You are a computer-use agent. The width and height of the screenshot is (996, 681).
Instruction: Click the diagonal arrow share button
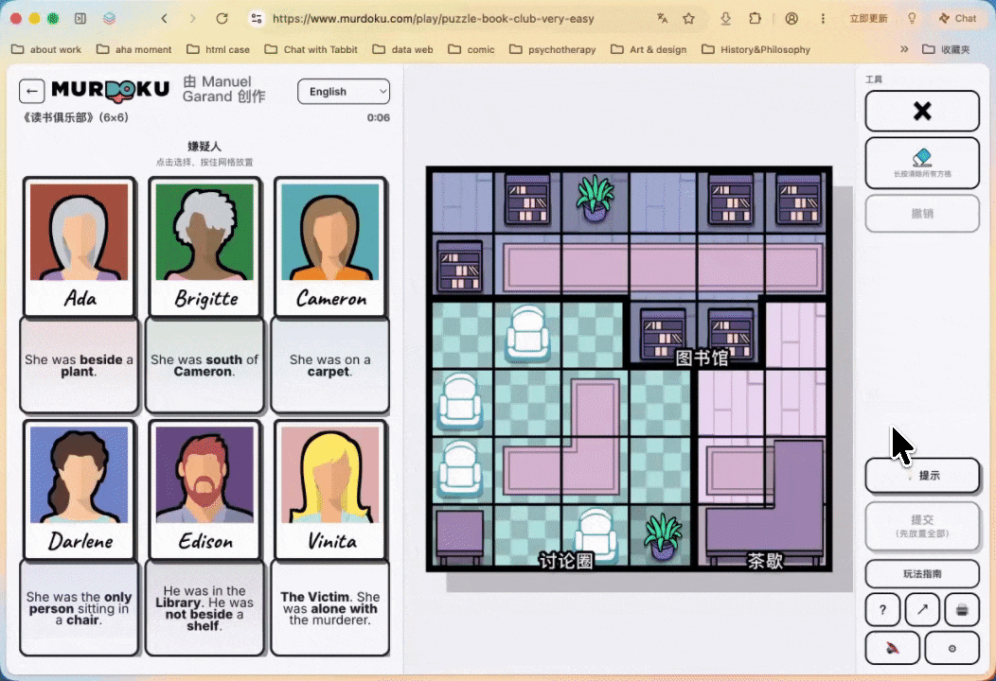(922, 610)
